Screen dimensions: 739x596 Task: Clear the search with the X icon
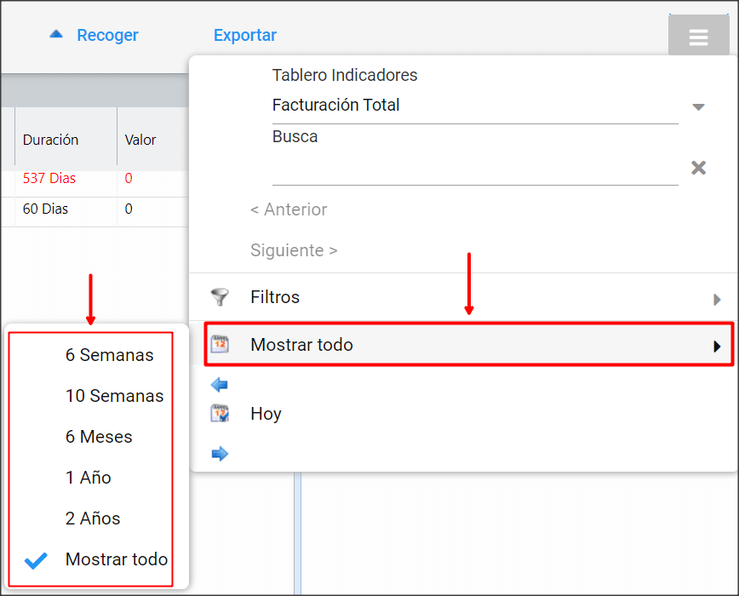coord(698,168)
